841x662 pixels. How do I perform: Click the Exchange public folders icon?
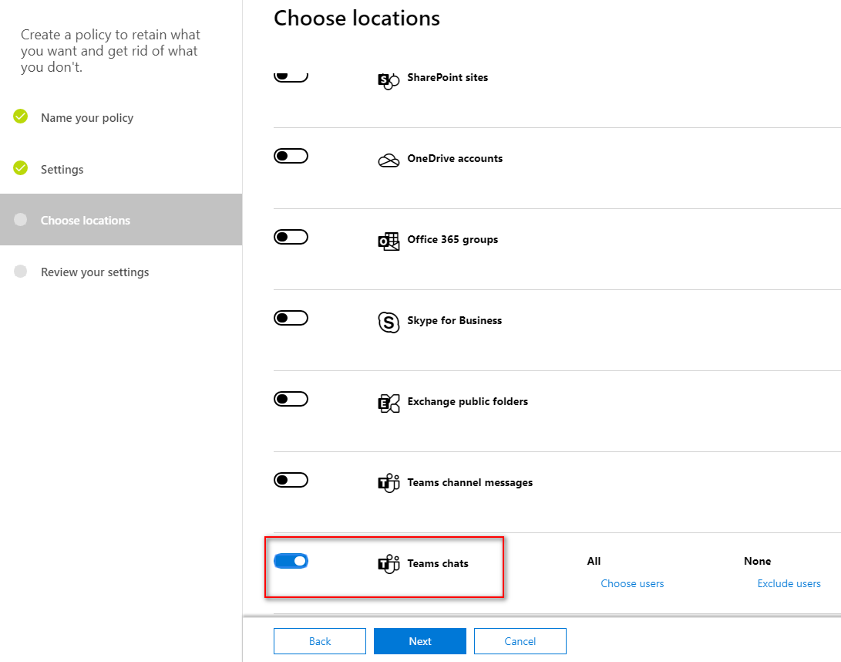389,404
